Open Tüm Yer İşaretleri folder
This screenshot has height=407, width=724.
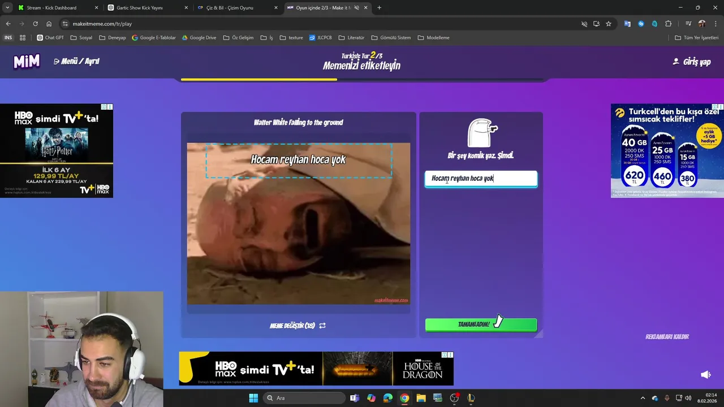click(x=696, y=38)
